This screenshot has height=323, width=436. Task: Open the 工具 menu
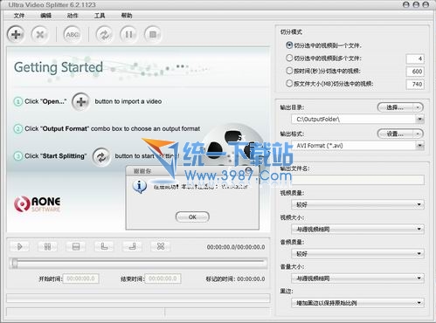click(x=100, y=16)
